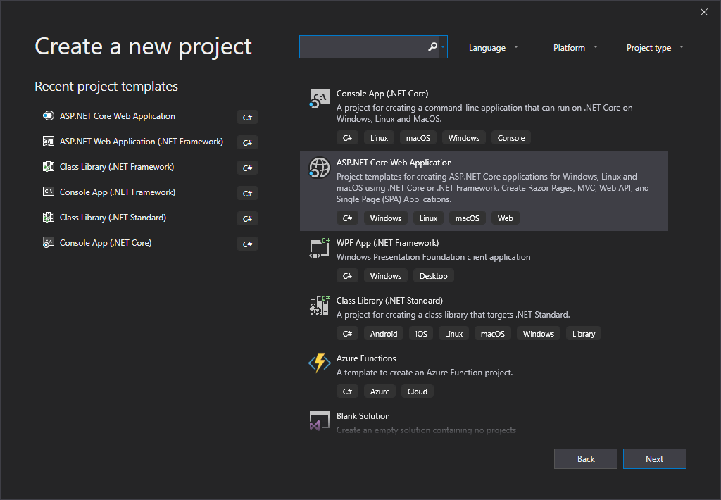Click the Class Library (.NET Standard) template icon
The image size is (721, 500).
point(319,306)
